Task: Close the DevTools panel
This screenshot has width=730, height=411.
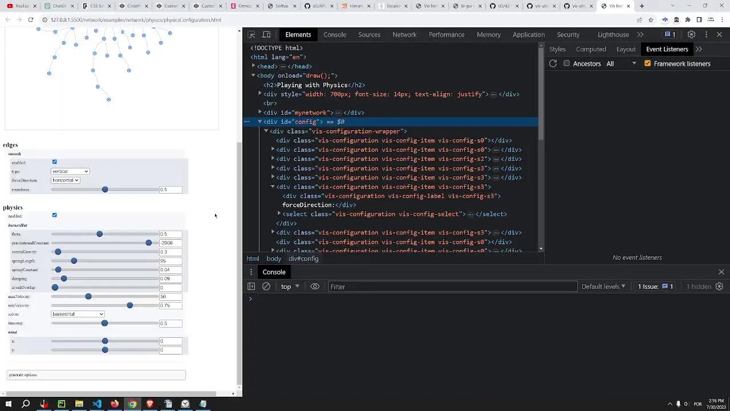Action: [x=719, y=34]
